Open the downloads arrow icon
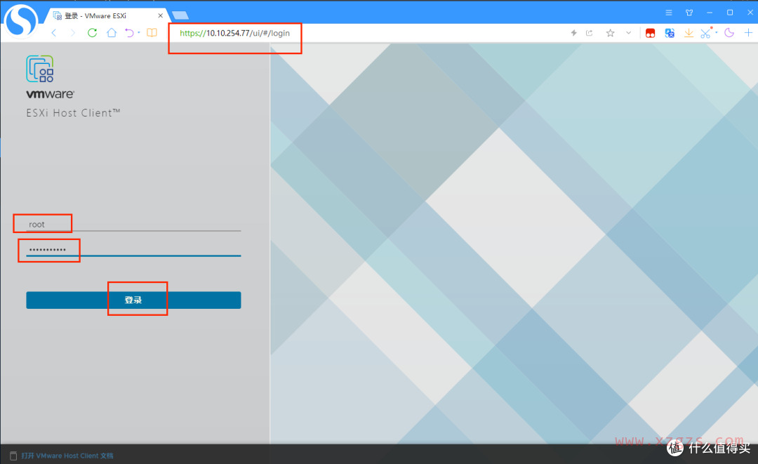Viewport: 758px width, 464px height. [689, 33]
